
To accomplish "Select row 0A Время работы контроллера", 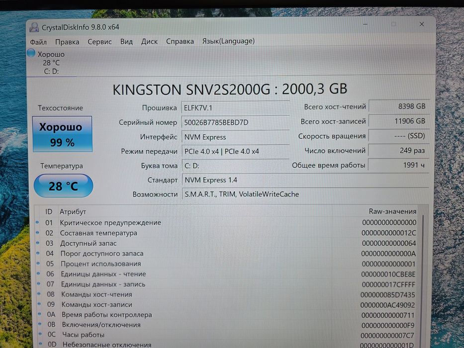I will pyautogui.click(x=227, y=315).
